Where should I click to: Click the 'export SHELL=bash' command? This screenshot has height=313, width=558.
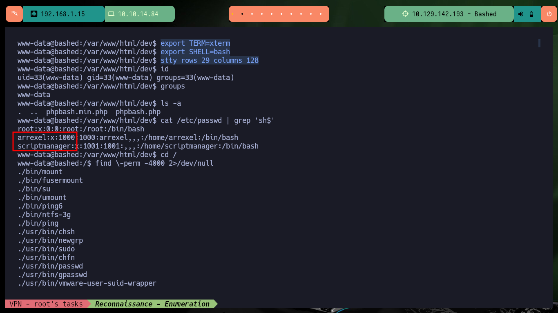195,52
